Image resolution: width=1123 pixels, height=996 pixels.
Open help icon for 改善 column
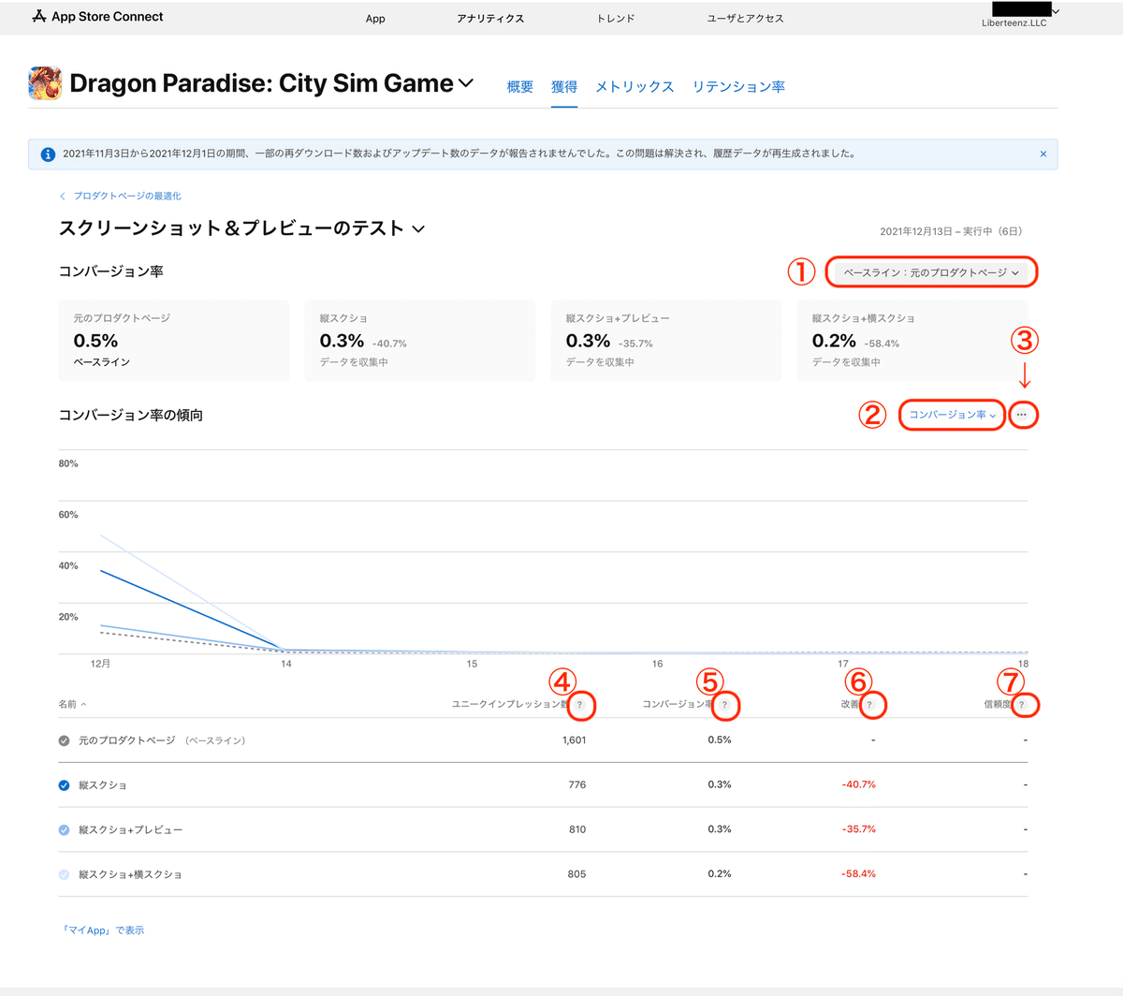pos(869,705)
